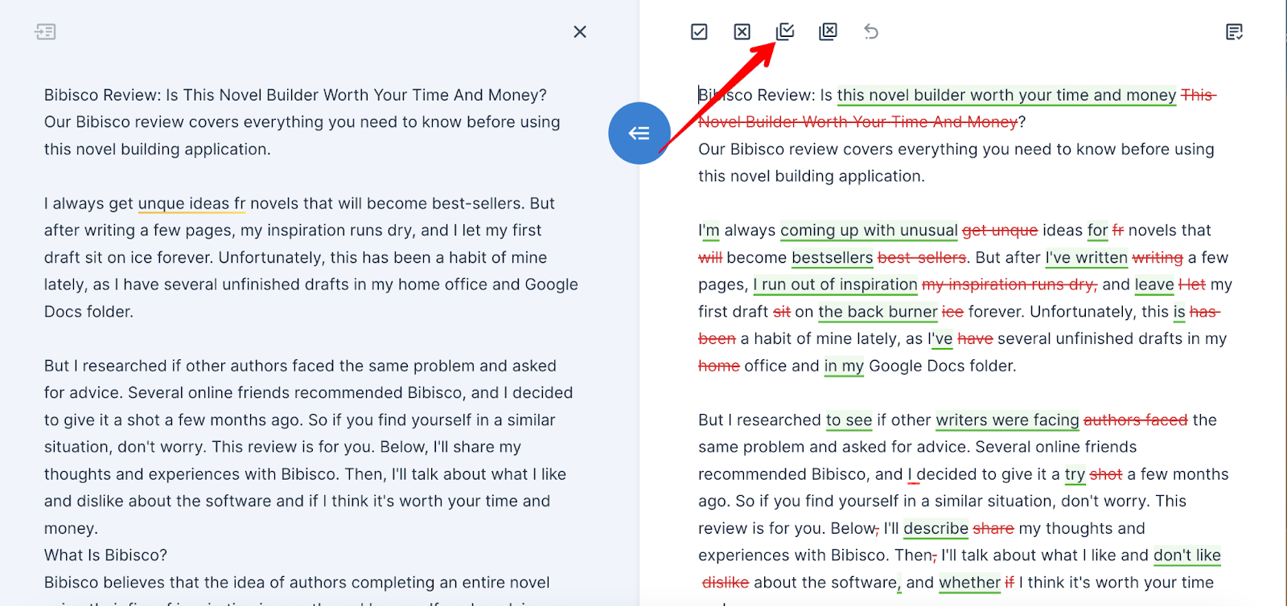Screen dimensions: 1287x606
Task: Click inserted phrase 'to see'
Action: tap(849, 420)
